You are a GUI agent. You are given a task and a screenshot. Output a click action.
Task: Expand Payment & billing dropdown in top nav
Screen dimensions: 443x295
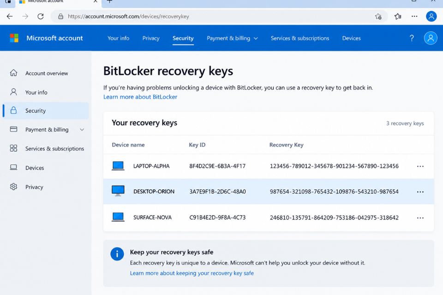pos(256,38)
